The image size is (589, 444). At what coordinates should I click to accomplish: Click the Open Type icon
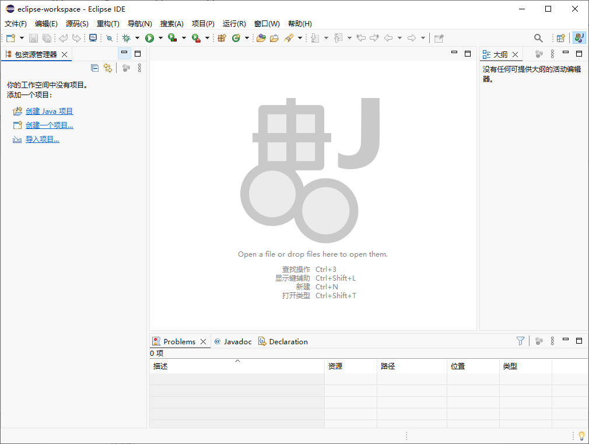pos(261,38)
